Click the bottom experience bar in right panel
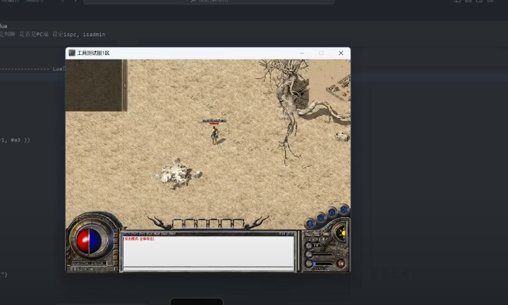Viewport: 508px width, 305px height. 324,264
